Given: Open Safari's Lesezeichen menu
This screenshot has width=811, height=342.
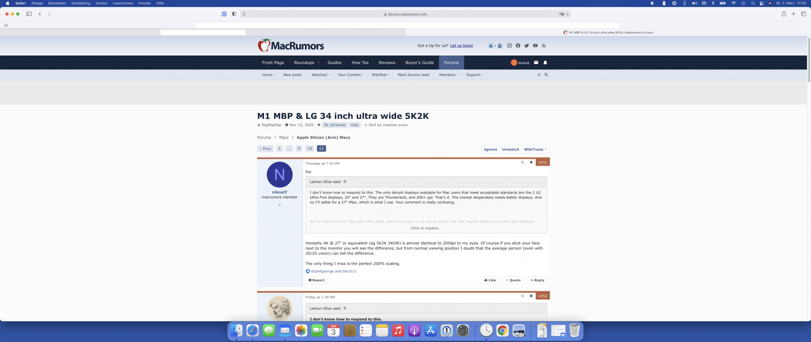Looking at the screenshot, I should tap(123, 3).
